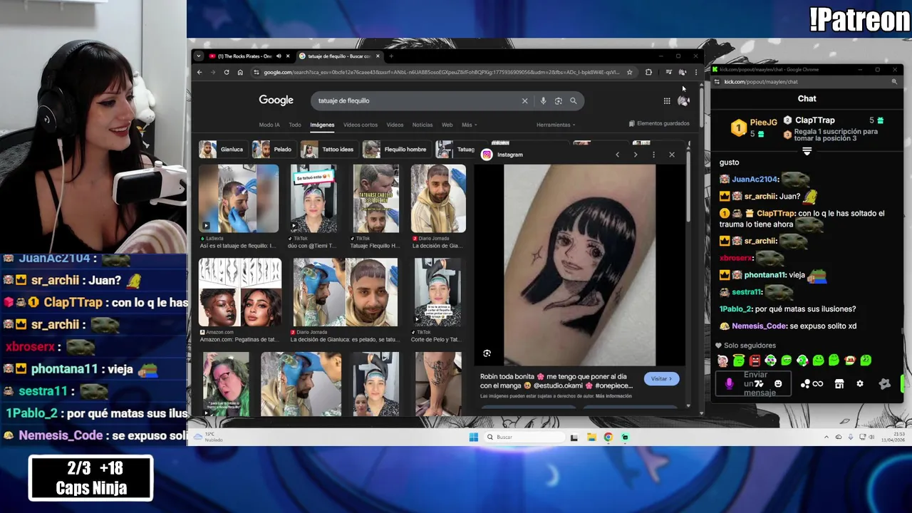The image size is (912, 513).
Task: Open the Google account avatar
Action: coord(683,100)
